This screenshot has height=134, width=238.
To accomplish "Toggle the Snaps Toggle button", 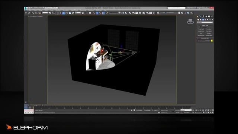I will tap(93, 13).
